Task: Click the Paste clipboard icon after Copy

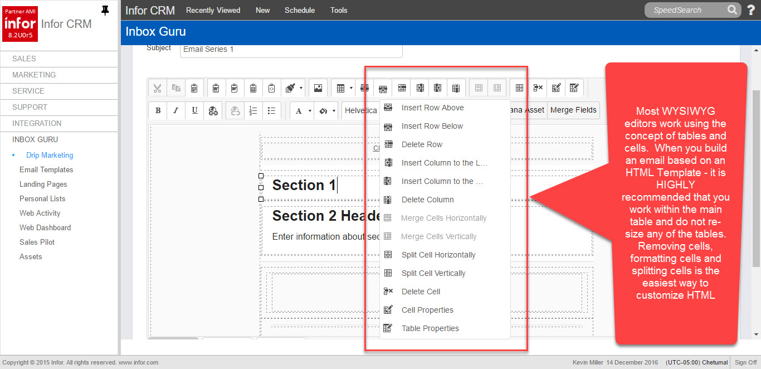Action: pos(194,88)
